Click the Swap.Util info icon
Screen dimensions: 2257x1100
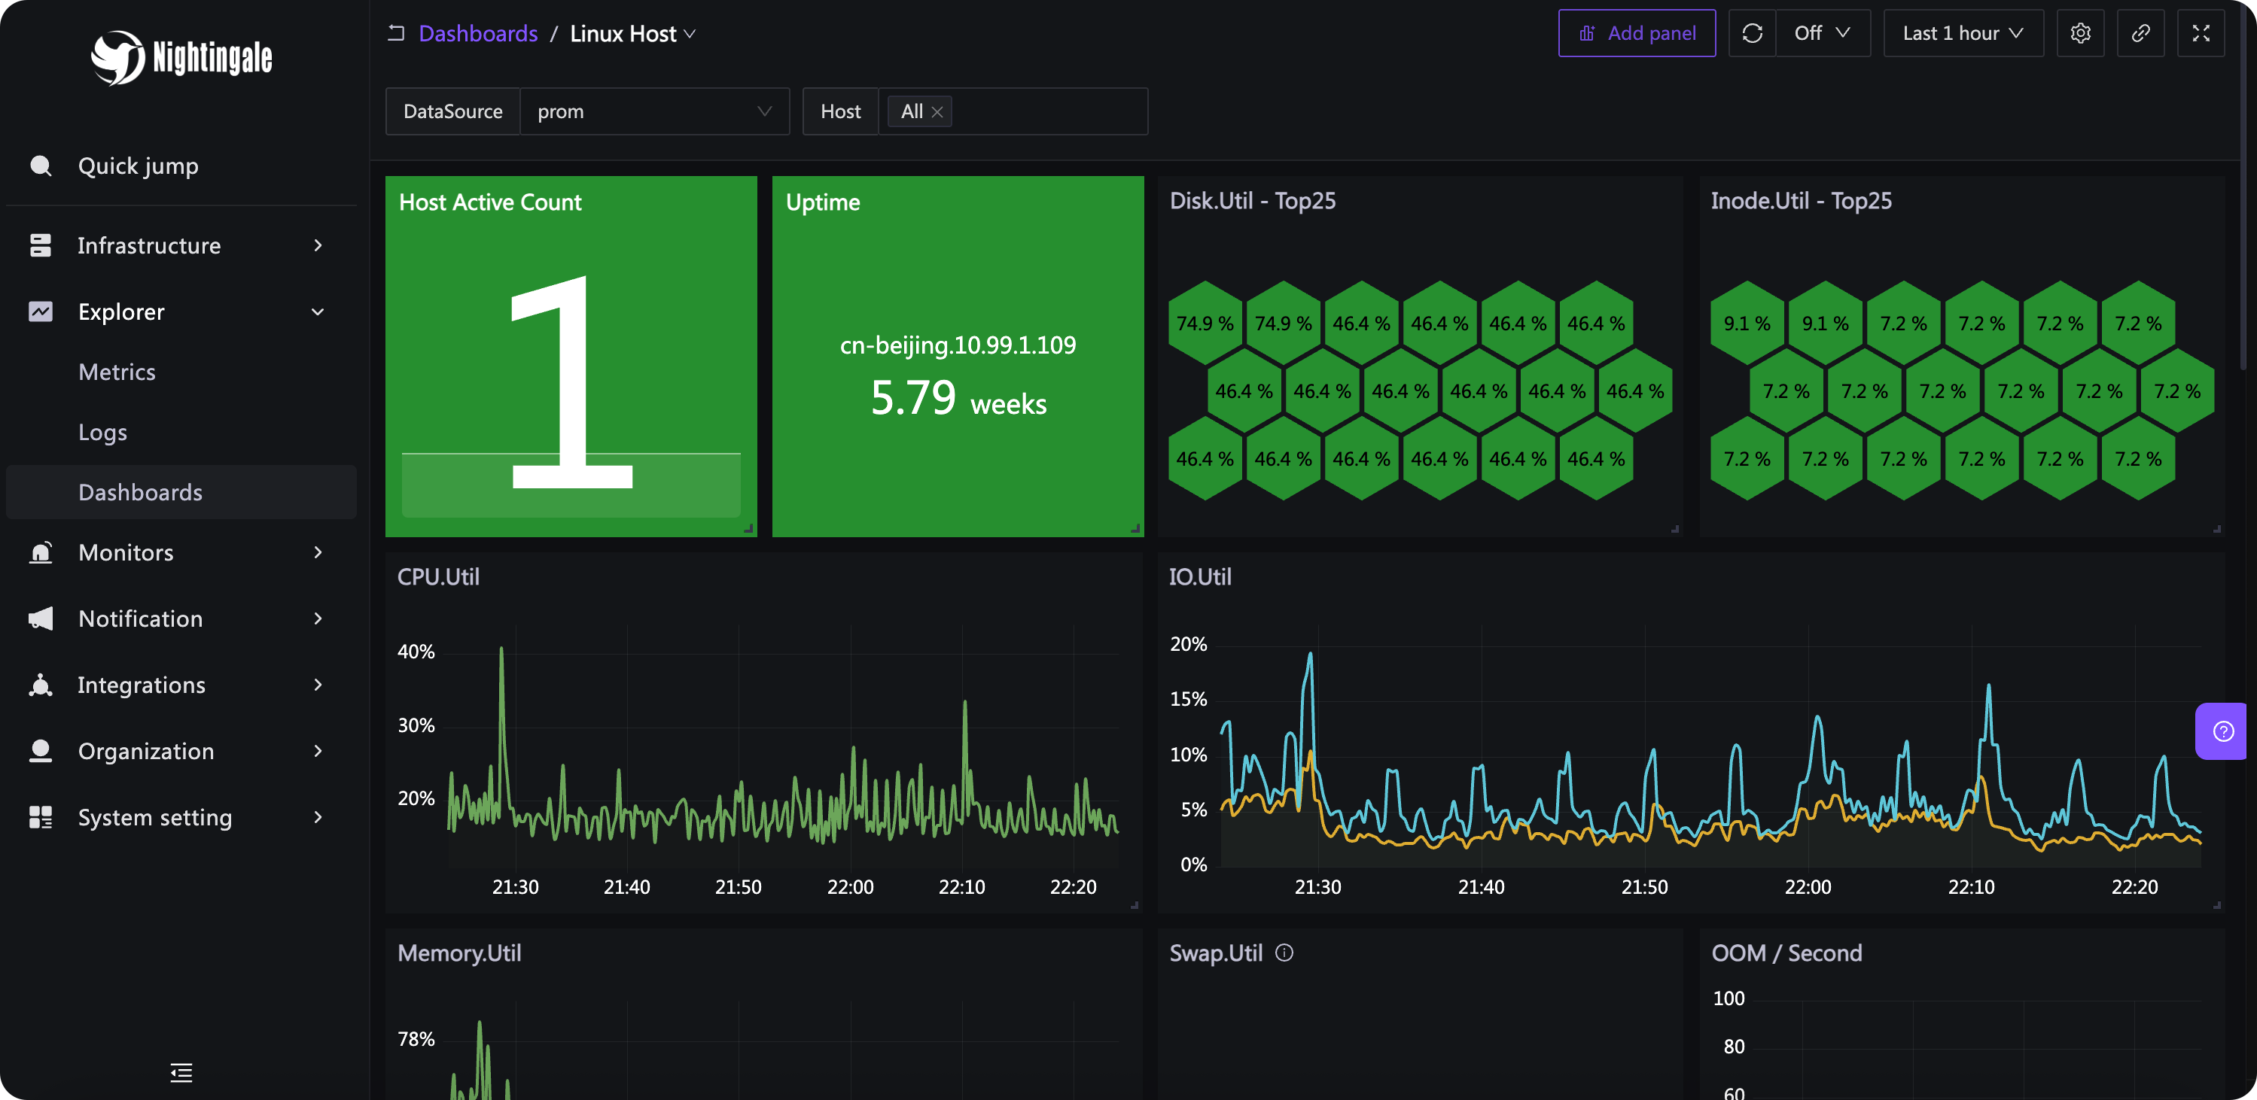click(x=1284, y=953)
